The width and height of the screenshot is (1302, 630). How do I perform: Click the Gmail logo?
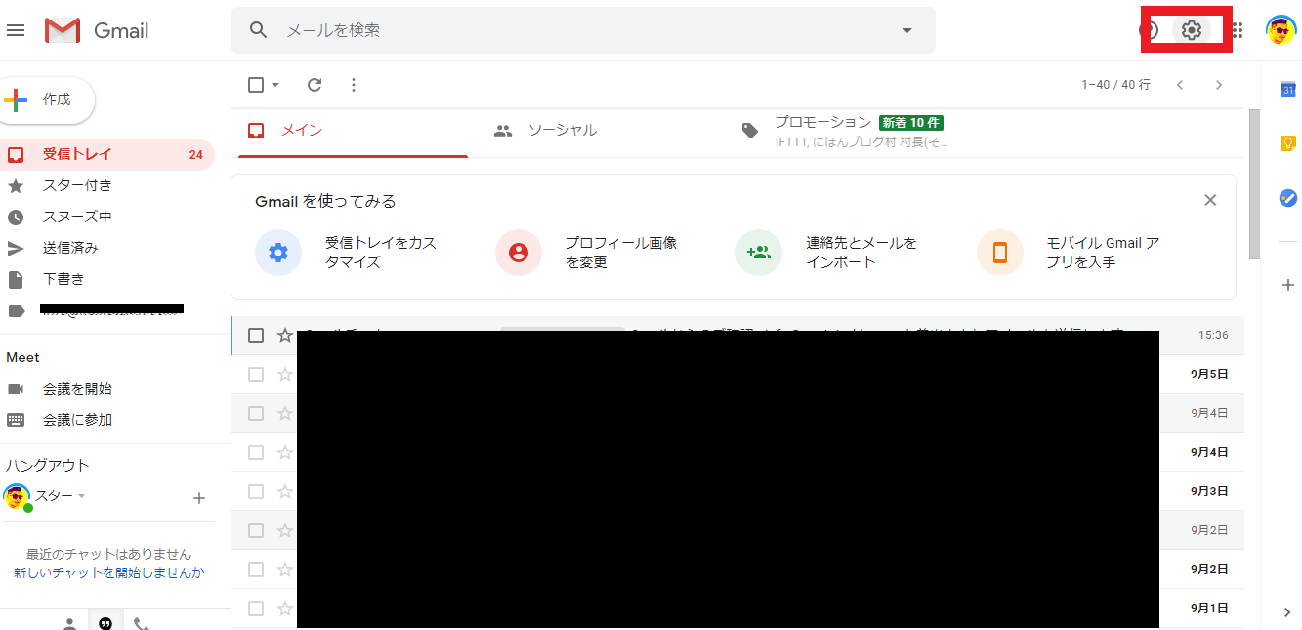click(97, 30)
